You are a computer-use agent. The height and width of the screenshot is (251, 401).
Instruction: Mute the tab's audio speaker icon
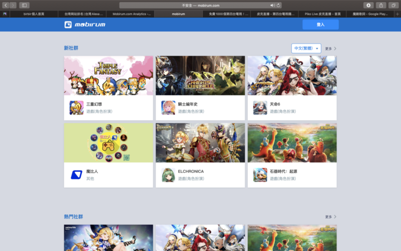point(272,5)
